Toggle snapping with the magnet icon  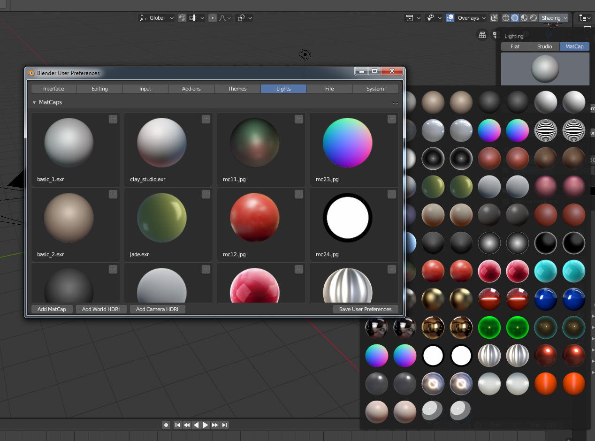coord(182,18)
